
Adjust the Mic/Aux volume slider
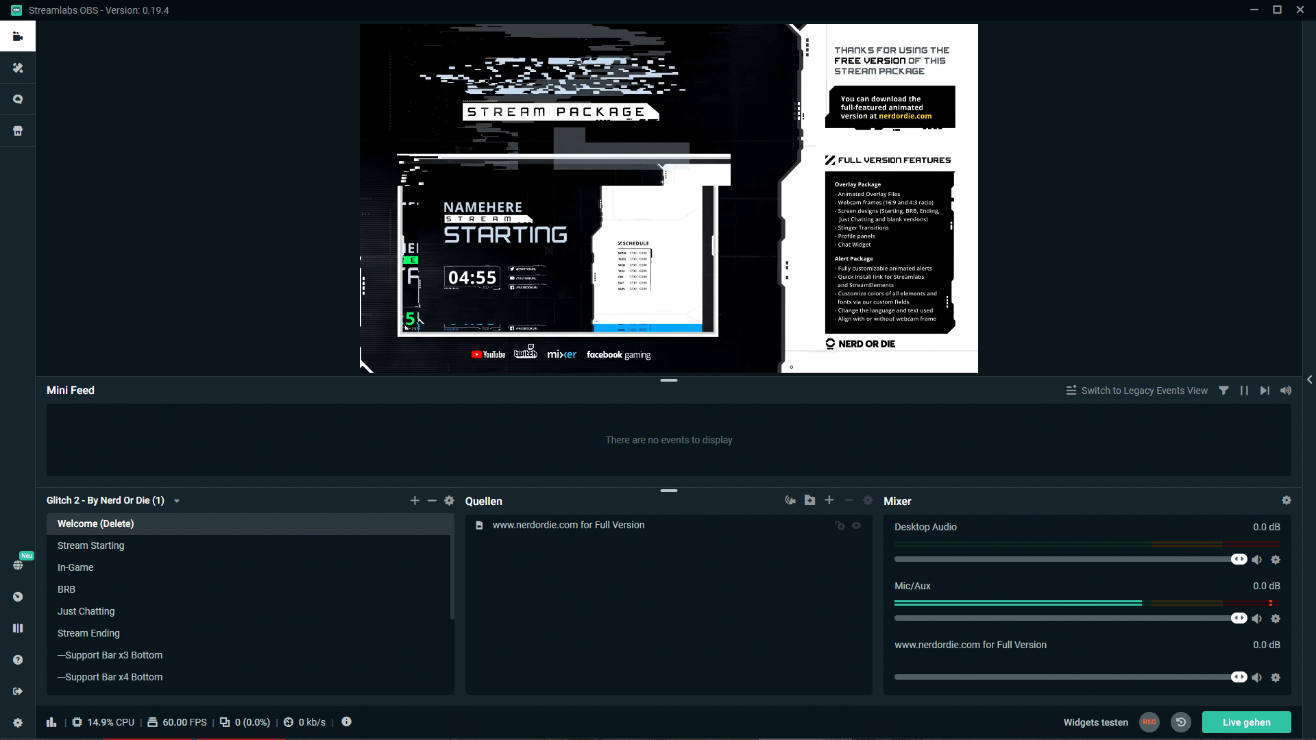coord(1239,619)
